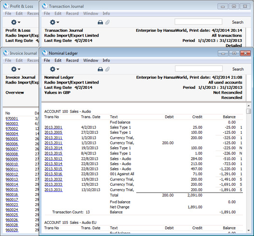Click the printer icon in Nominal Ledger window
The width and height of the screenshot is (254, 236).
100,69
